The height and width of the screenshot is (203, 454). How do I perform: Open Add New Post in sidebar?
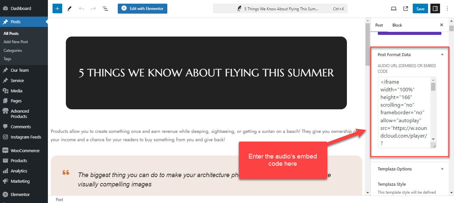click(16, 42)
